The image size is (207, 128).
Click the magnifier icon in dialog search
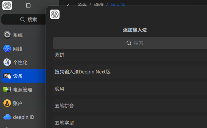click(129, 43)
